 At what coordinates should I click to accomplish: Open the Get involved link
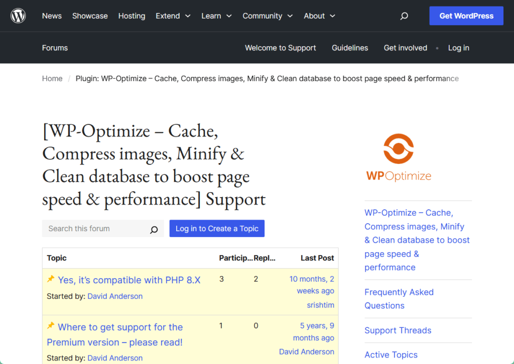pyautogui.click(x=406, y=48)
